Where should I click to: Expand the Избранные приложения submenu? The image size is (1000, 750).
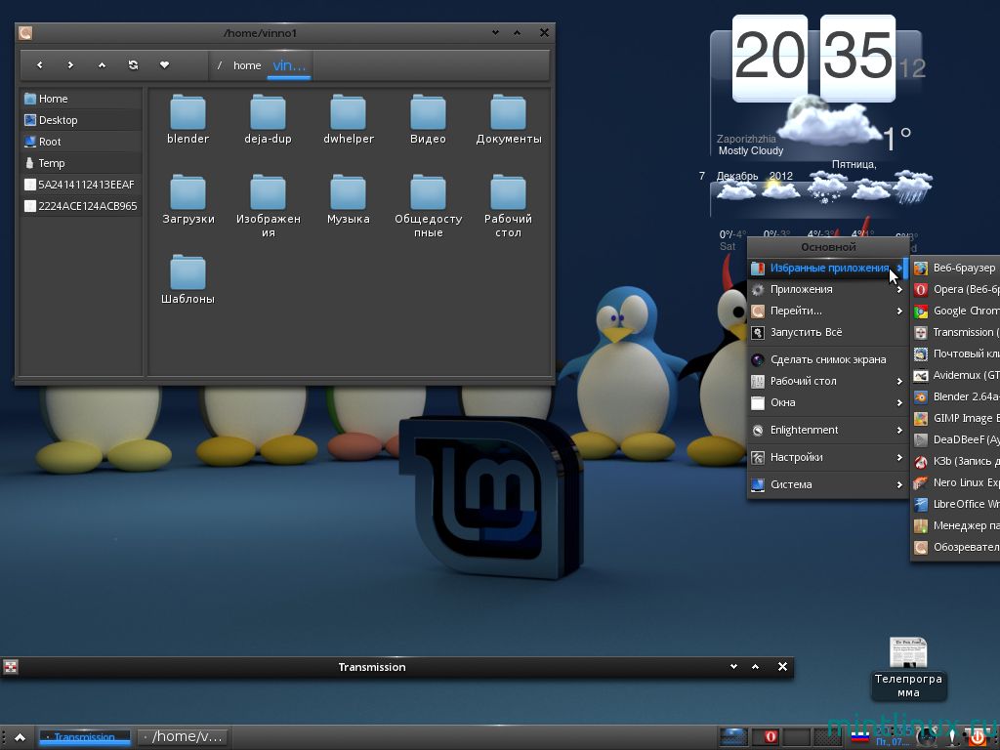(828, 268)
